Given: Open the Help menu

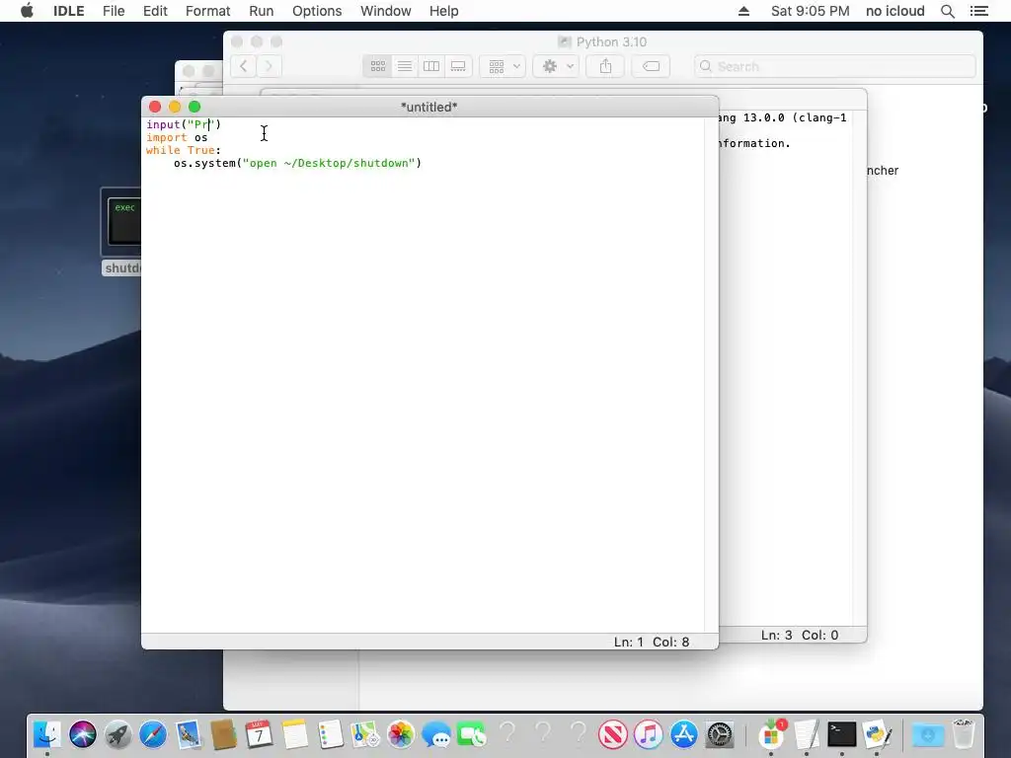Looking at the screenshot, I should [443, 11].
